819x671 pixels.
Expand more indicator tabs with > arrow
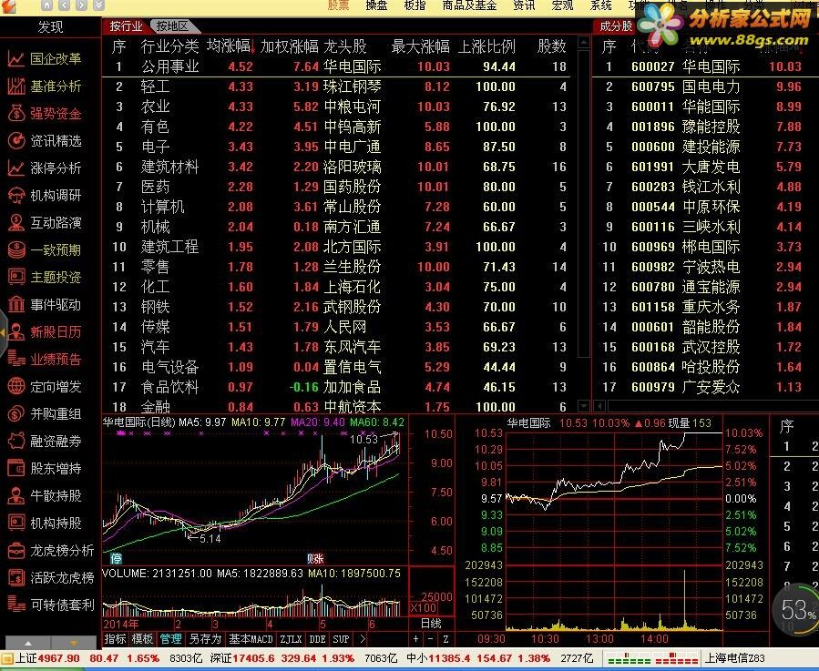363,638
